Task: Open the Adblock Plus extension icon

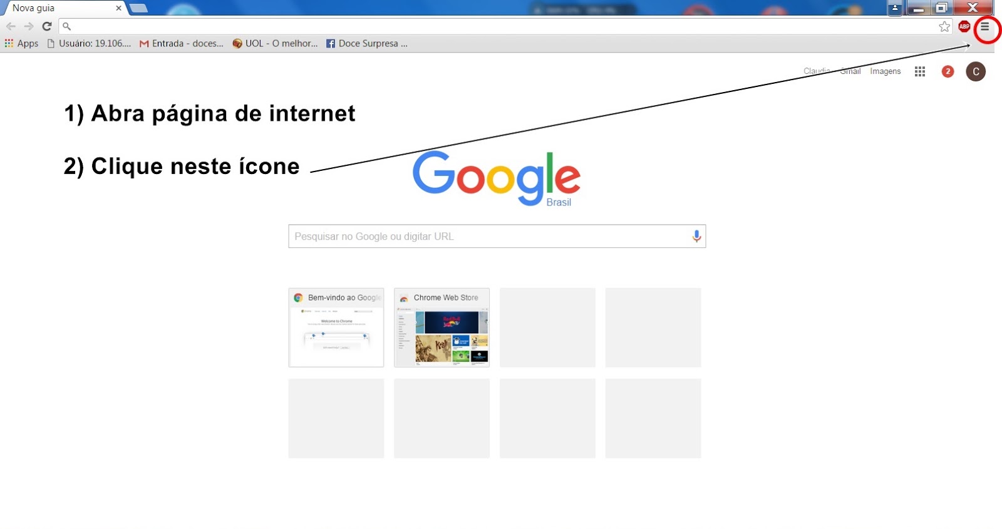Action: click(964, 26)
